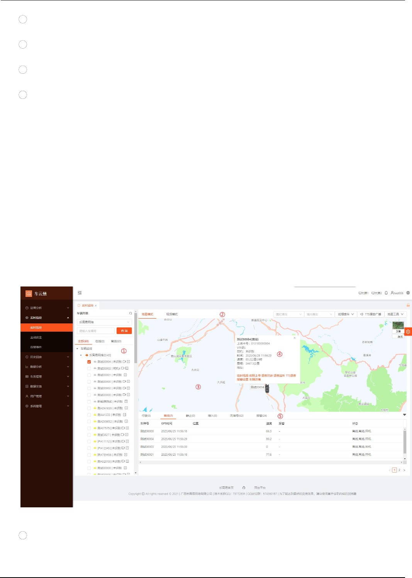Uncheck the 测试00004 vehicle checkbox
Image resolution: width=412 pixels, height=578 pixels.
coord(89,362)
